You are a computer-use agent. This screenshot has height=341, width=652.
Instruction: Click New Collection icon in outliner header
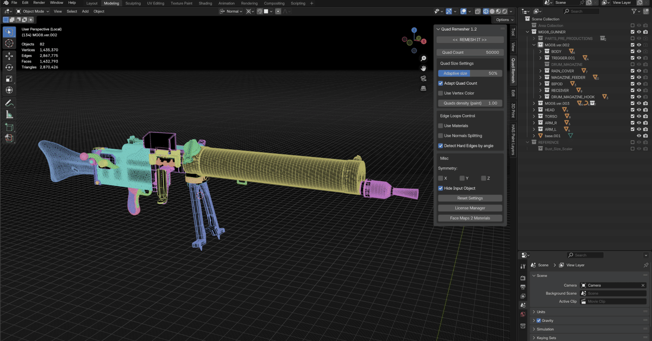click(645, 11)
